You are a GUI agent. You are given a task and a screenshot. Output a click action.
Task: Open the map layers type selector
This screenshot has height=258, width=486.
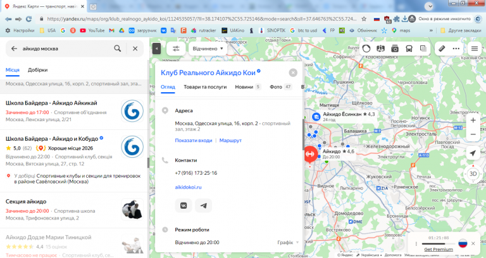tap(423, 49)
